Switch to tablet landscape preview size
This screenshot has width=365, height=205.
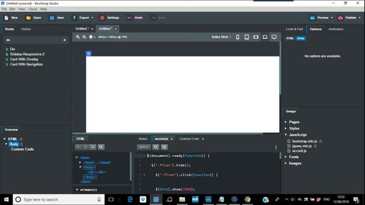pos(255,37)
